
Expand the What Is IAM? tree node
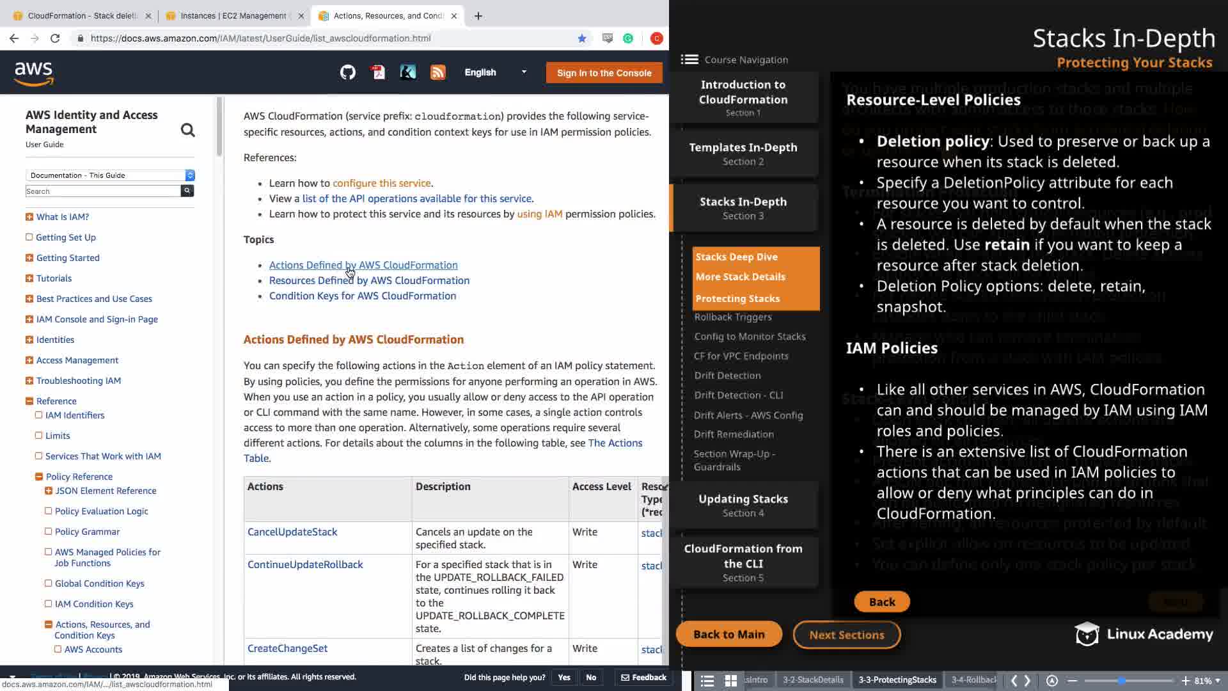click(x=29, y=217)
